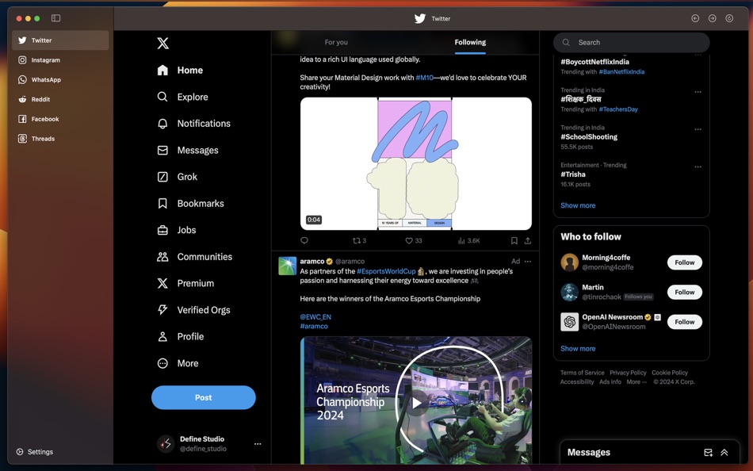
Task: Open the X logo home icon
Action: click(162, 44)
